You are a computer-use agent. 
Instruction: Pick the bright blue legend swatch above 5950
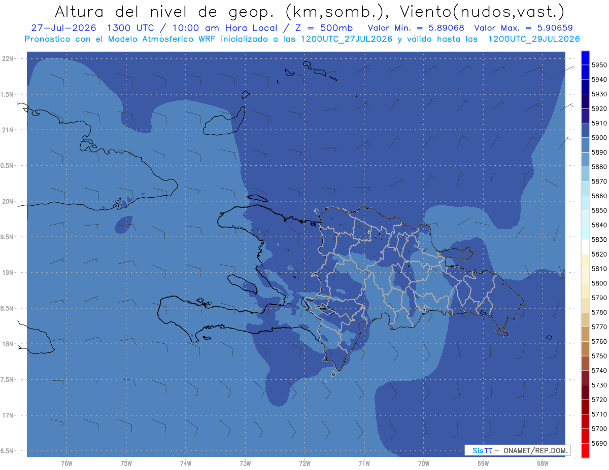(x=585, y=58)
